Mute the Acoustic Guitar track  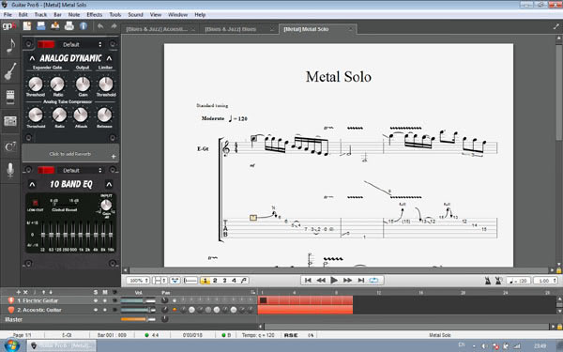point(105,310)
